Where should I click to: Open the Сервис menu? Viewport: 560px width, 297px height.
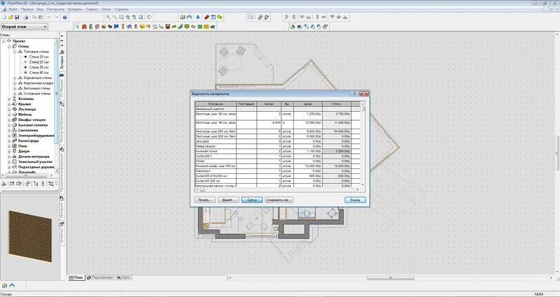coord(92,9)
